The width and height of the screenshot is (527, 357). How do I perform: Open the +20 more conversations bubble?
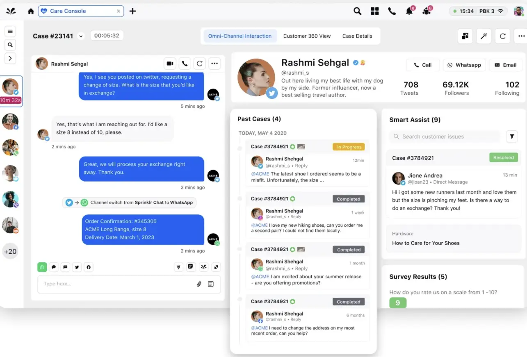[x=10, y=251]
